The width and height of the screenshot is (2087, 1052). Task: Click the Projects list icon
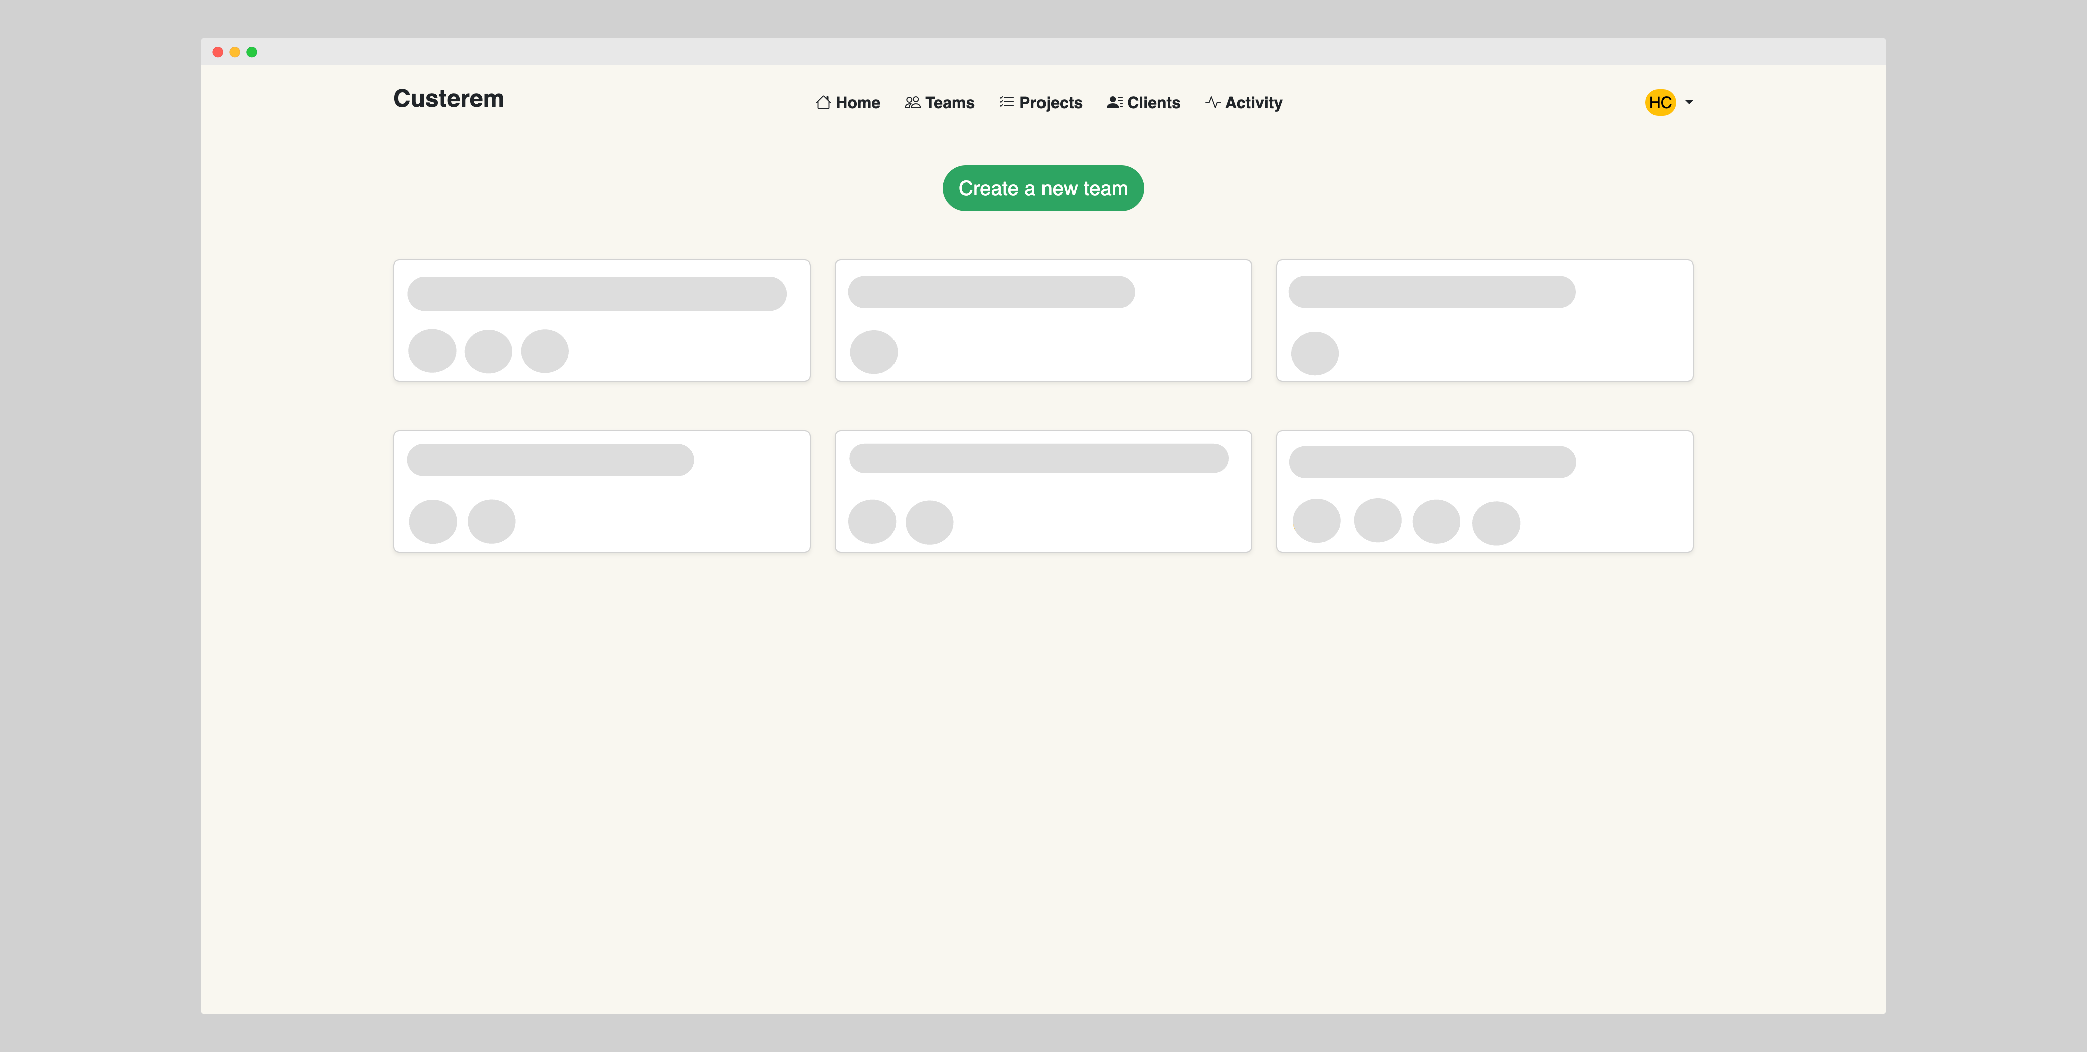(1006, 102)
